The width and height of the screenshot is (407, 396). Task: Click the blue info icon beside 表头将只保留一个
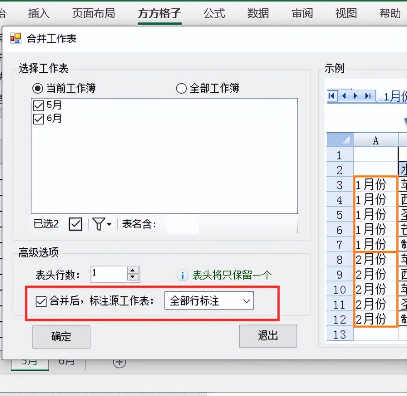pyautogui.click(x=183, y=274)
